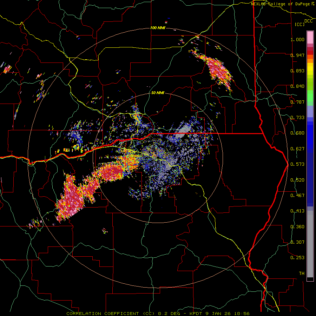Click the KPDT 9 JAN 26 10:56 timestamp
Screen dimensions: 316x316
(220, 314)
